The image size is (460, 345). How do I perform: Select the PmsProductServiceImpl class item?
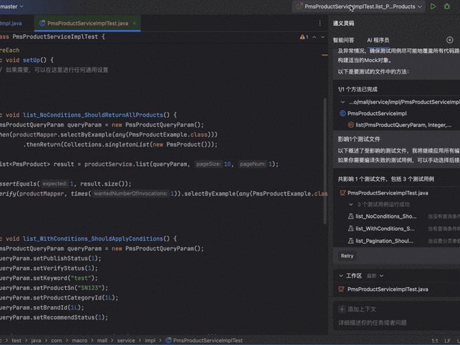tap(373, 113)
